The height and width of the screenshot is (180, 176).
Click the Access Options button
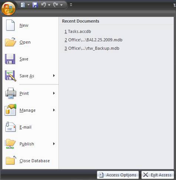pos(118,175)
